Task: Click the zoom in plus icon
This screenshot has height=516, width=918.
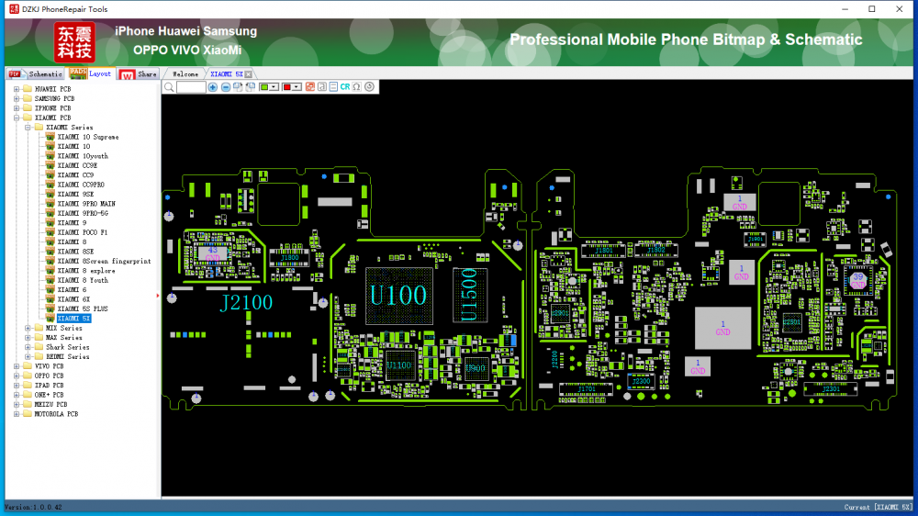Action: pos(213,87)
